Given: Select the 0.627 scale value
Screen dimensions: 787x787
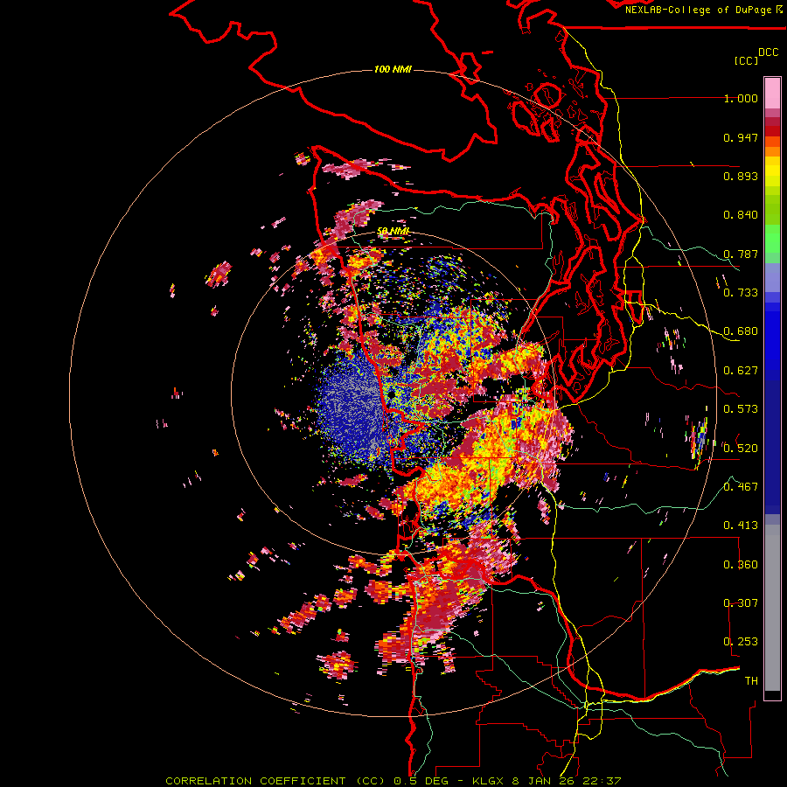Looking at the screenshot, I should [x=741, y=371].
